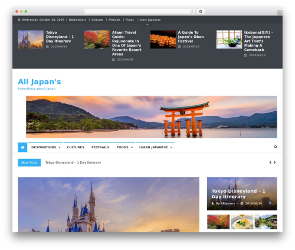295x250 pixels.
Task: Click the Wednesday October date text
Action: [43, 20]
